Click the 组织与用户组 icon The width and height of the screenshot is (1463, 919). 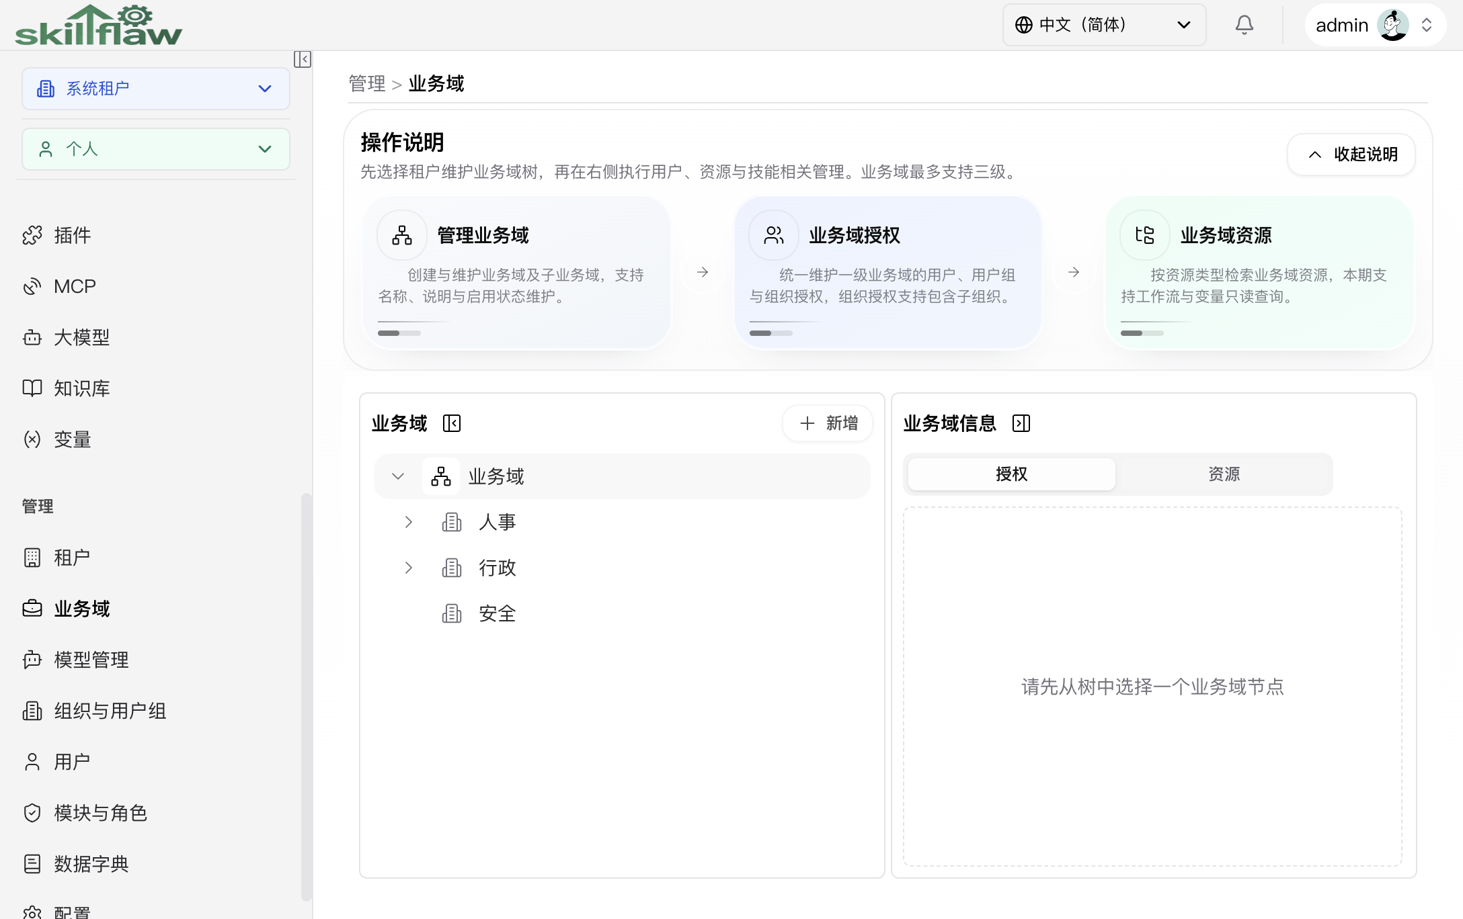(x=32, y=711)
